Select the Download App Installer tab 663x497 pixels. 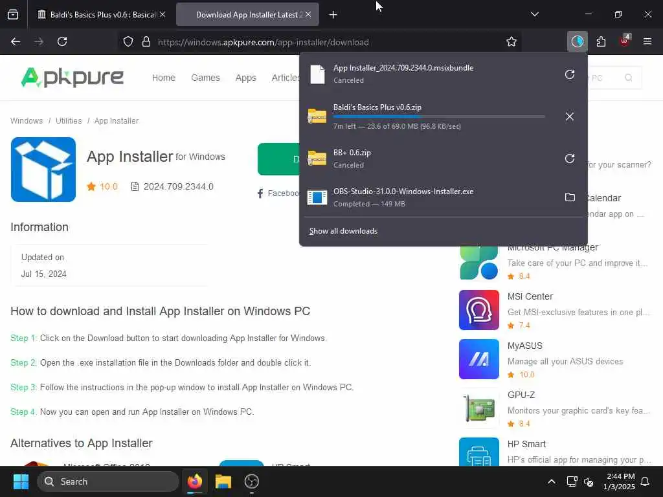[247, 15]
